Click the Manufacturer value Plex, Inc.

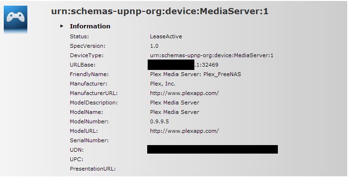162,84
